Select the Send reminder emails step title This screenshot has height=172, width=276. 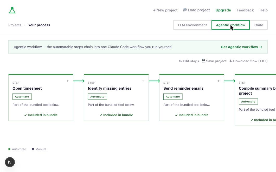(x=183, y=88)
